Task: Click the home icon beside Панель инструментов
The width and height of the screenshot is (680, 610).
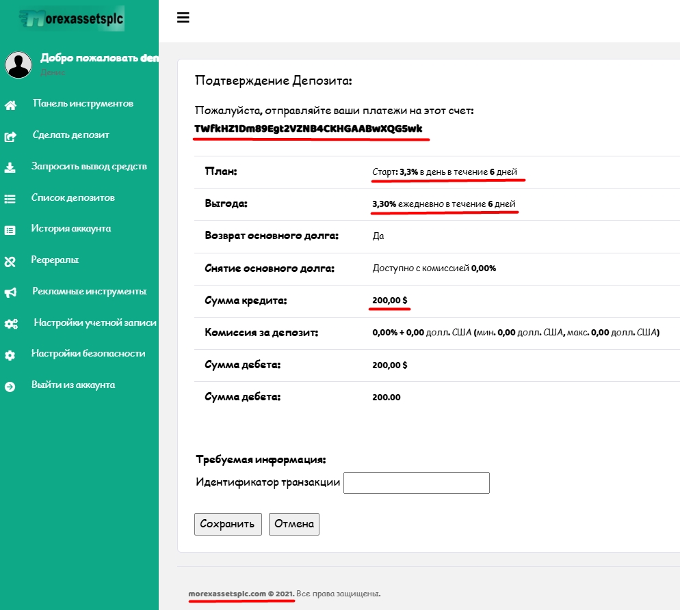Action: coord(10,105)
